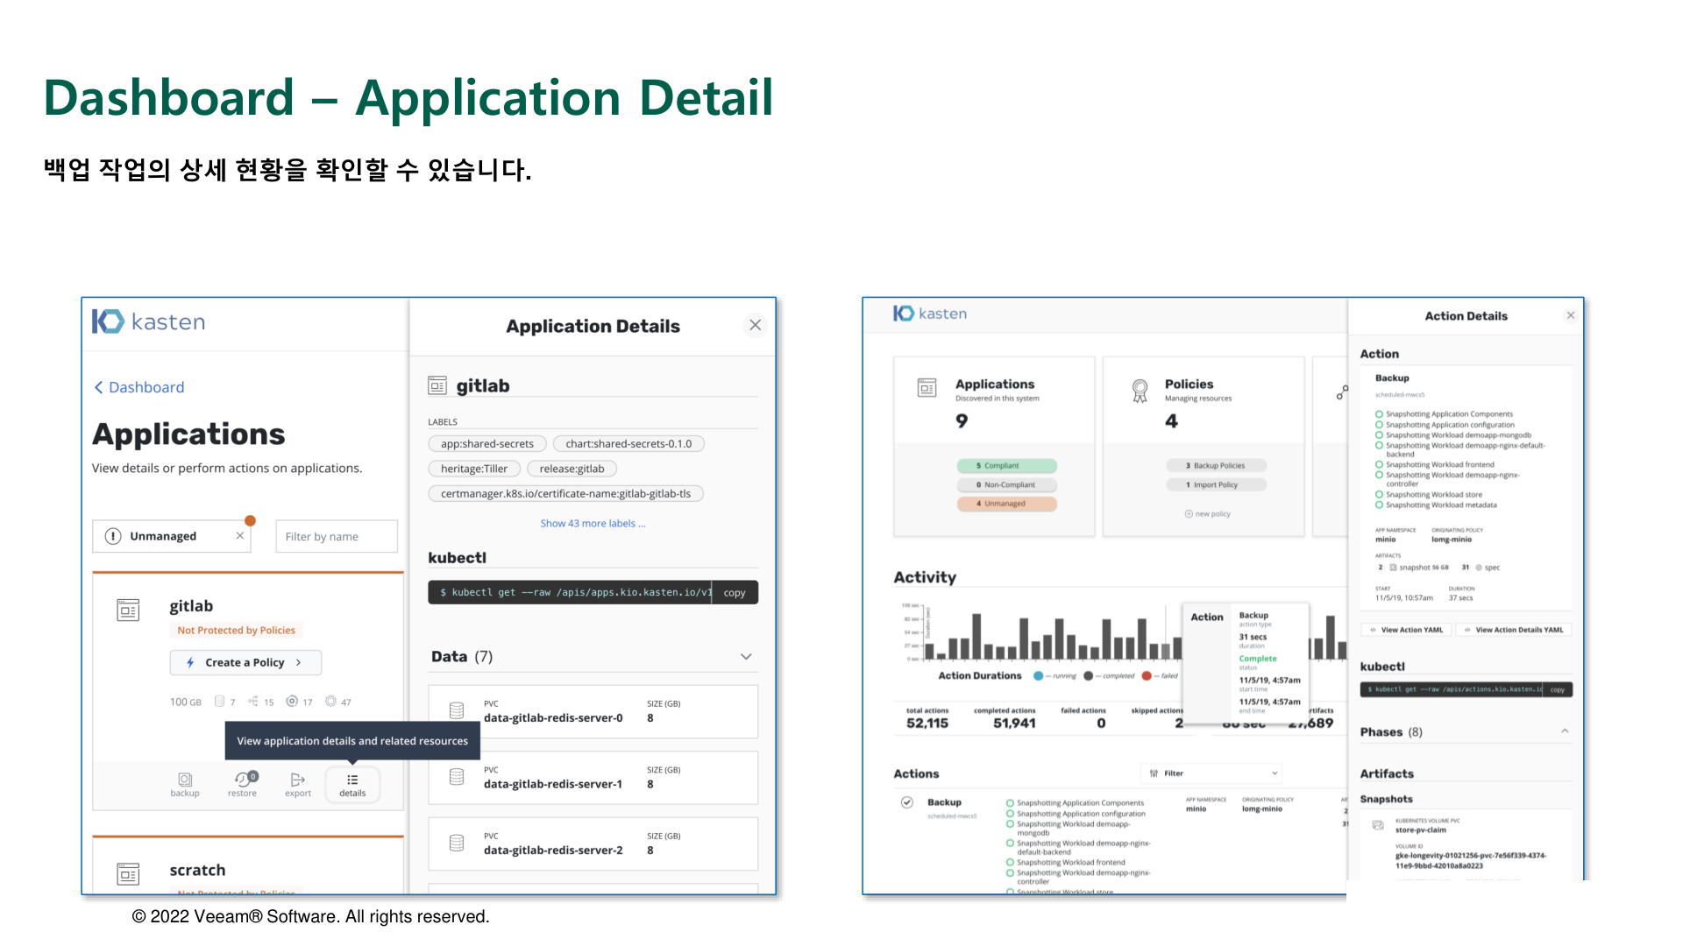The height and width of the screenshot is (946, 1683).
Task: Go back to Dashboard
Action: point(139,387)
